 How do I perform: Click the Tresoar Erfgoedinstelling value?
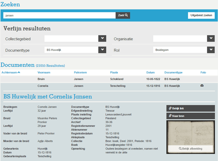[110, 111]
